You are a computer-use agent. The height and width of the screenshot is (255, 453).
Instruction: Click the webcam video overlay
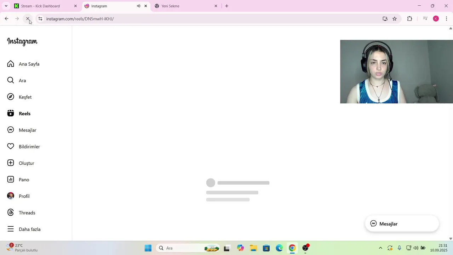[396, 72]
